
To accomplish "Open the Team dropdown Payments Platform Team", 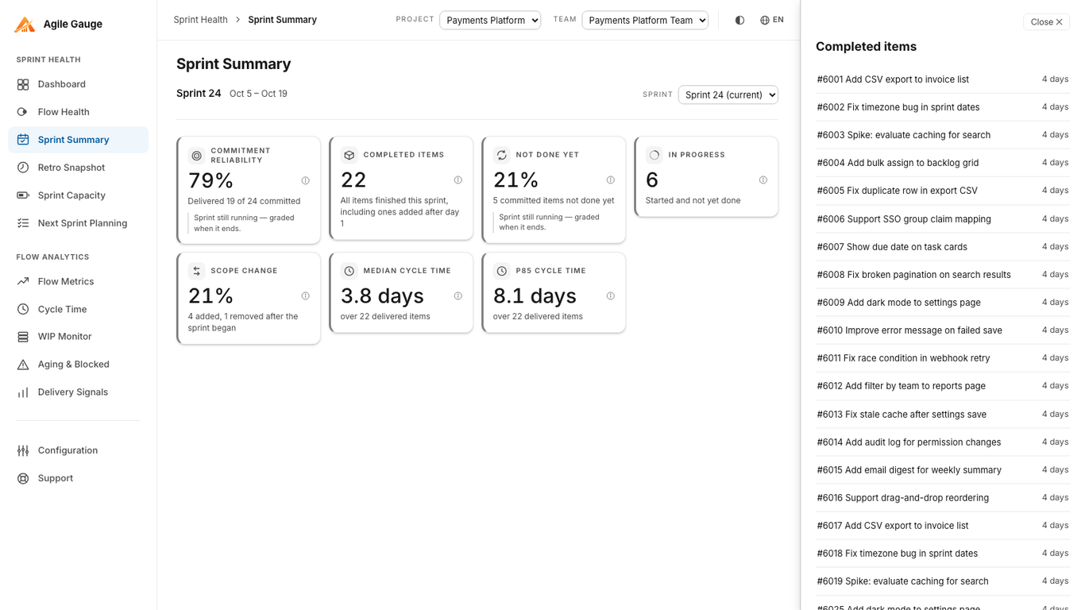I will click(x=645, y=20).
